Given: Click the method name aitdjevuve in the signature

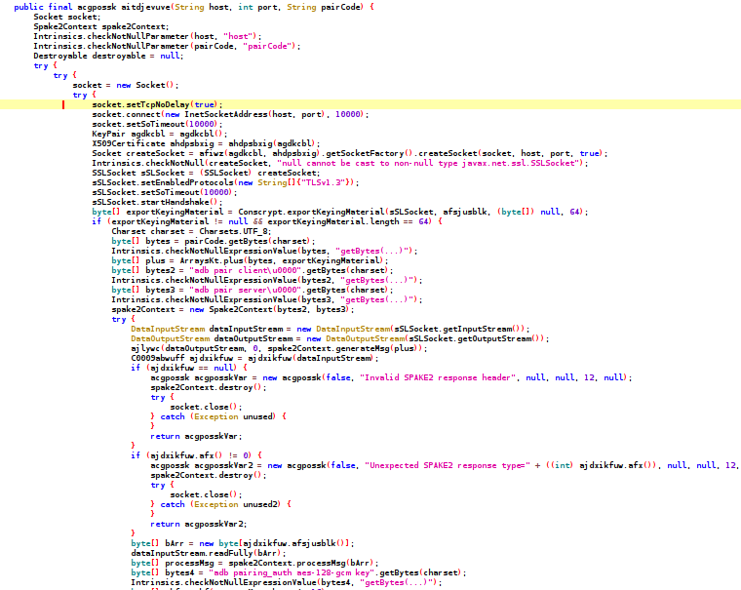Looking at the screenshot, I should pos(145,7).
